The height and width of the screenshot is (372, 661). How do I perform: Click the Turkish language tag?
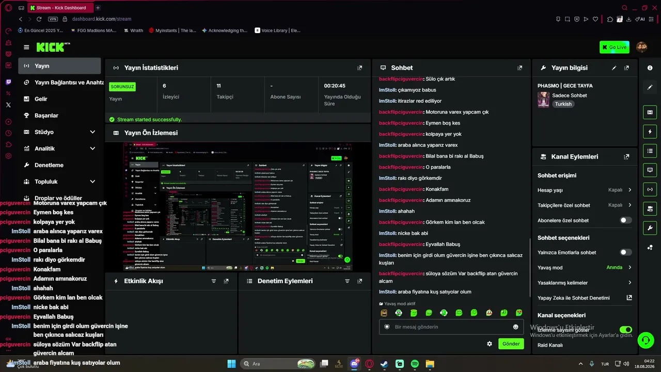point(563,104)
